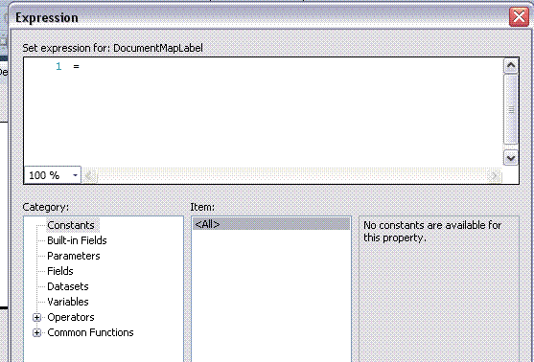
Task: Click the horizontal scroll right arrow
Action: pyautogui.click(x=494, y=176)
